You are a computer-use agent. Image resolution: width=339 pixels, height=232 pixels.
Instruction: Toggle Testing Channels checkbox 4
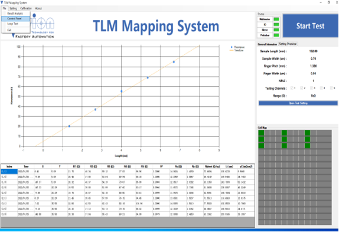click(321, 88)
